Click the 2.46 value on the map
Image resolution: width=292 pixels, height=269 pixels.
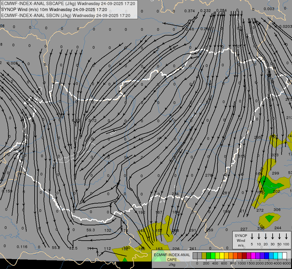coord(190,29)
